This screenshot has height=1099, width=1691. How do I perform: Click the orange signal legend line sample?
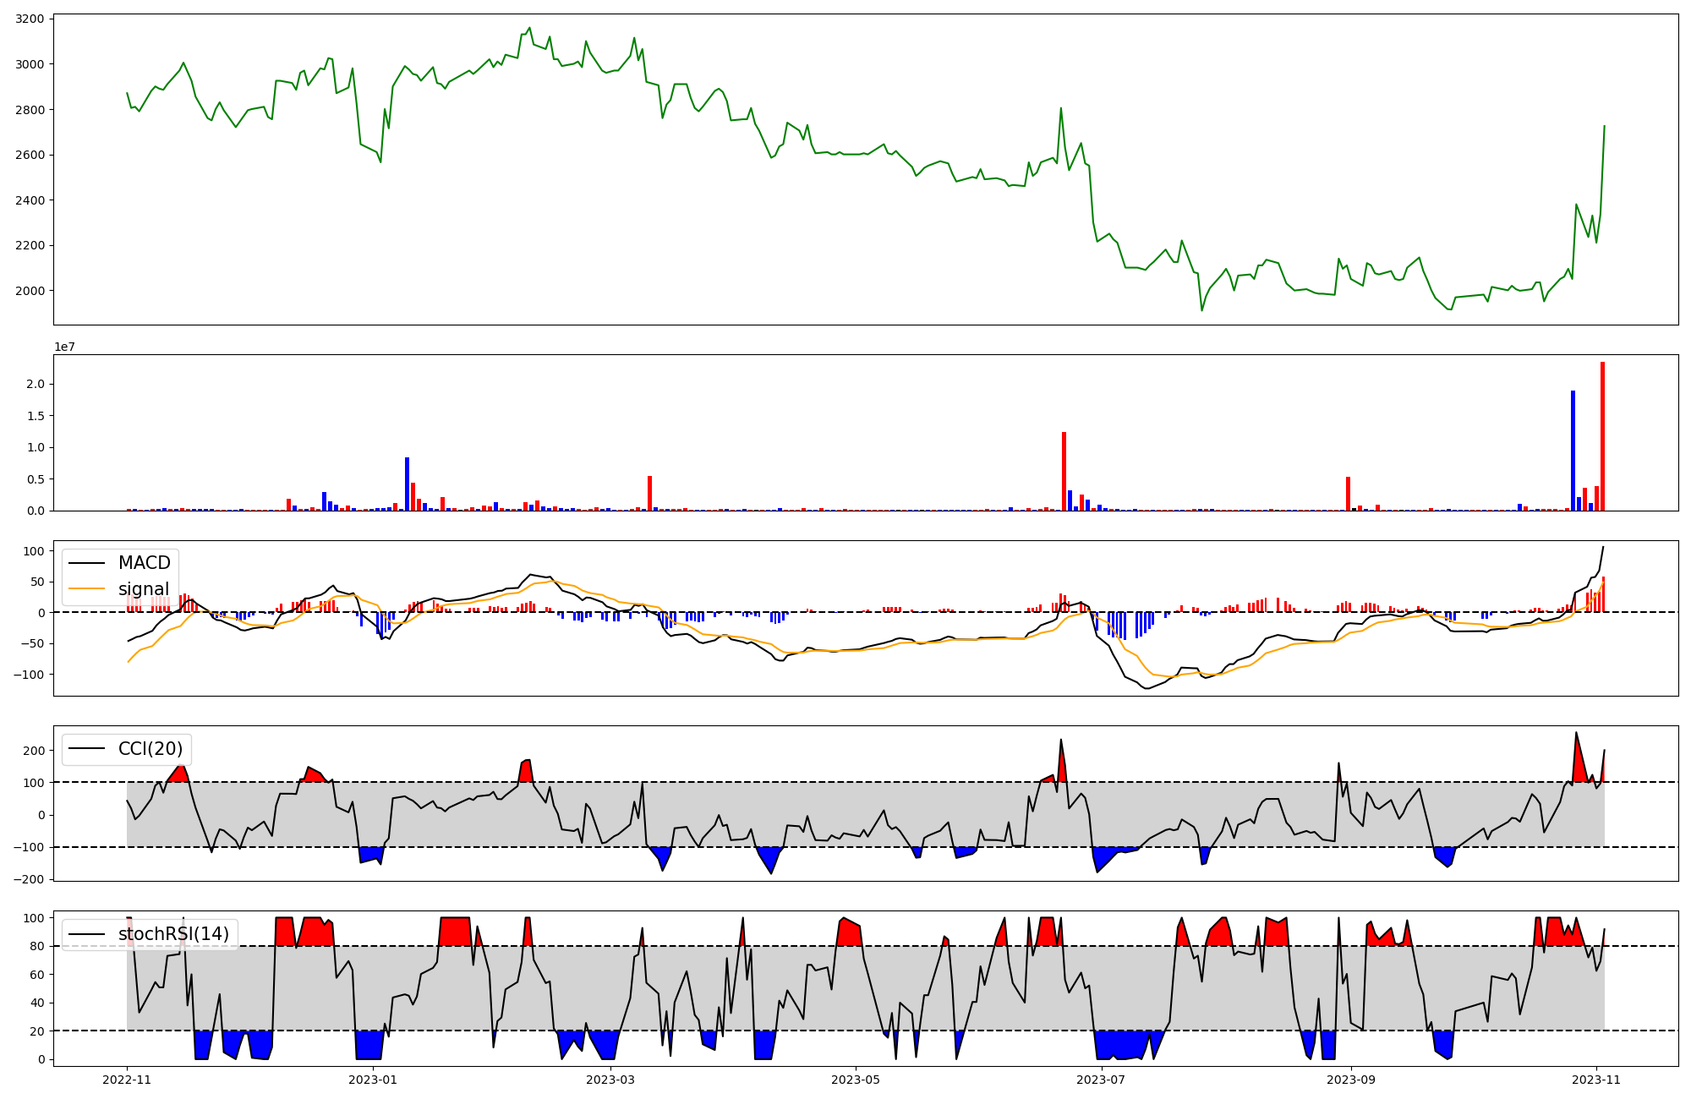(x=86, y=589)
